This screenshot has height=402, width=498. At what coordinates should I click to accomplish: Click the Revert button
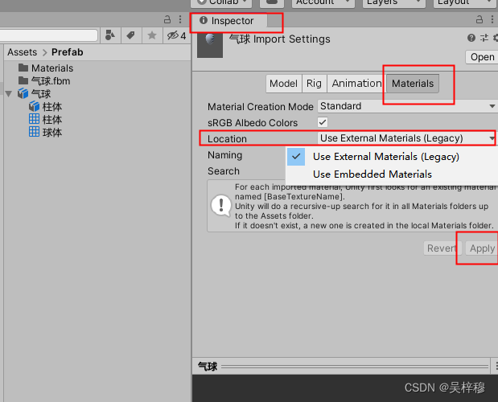pos(442,248)
